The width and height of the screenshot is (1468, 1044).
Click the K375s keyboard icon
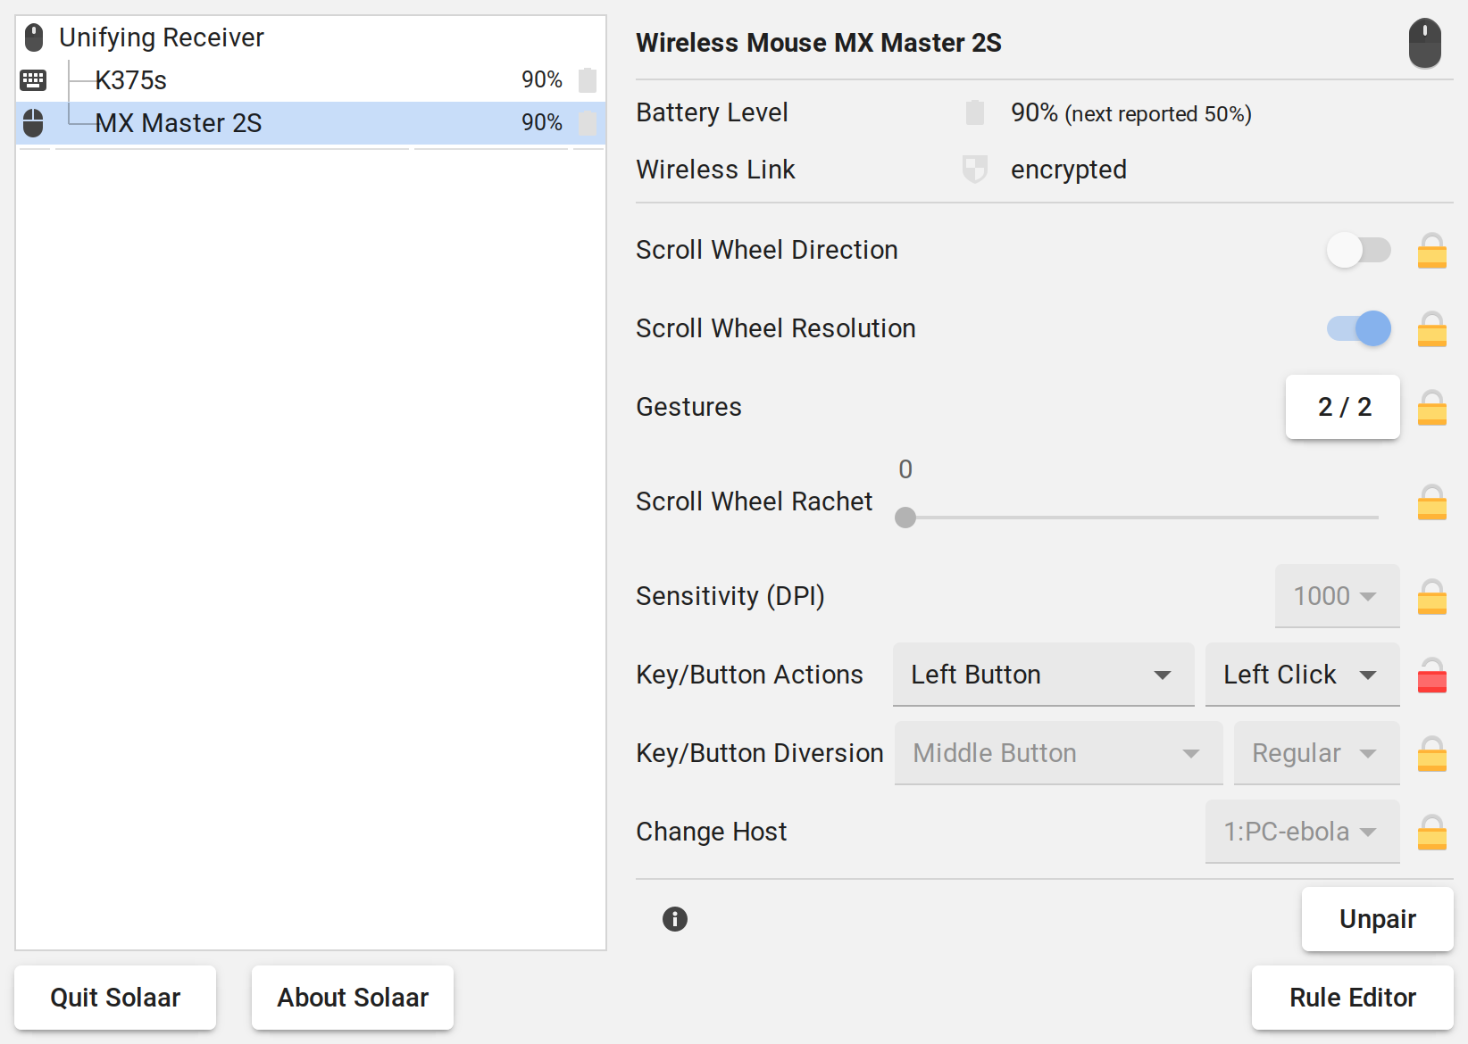click(x=33, y=80)
